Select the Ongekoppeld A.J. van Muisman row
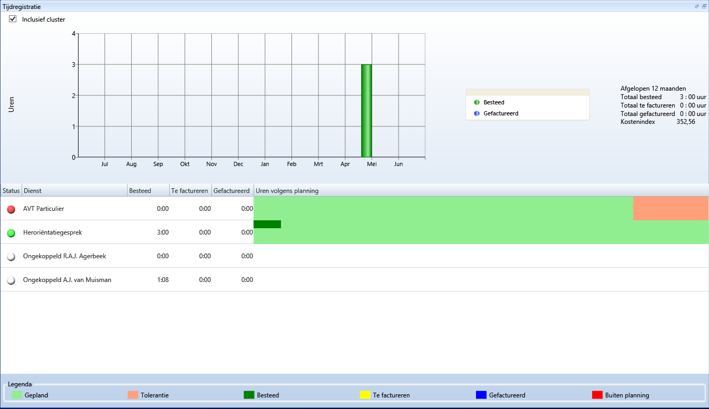Viewport: 709px width, 409px height. point(354,280)
